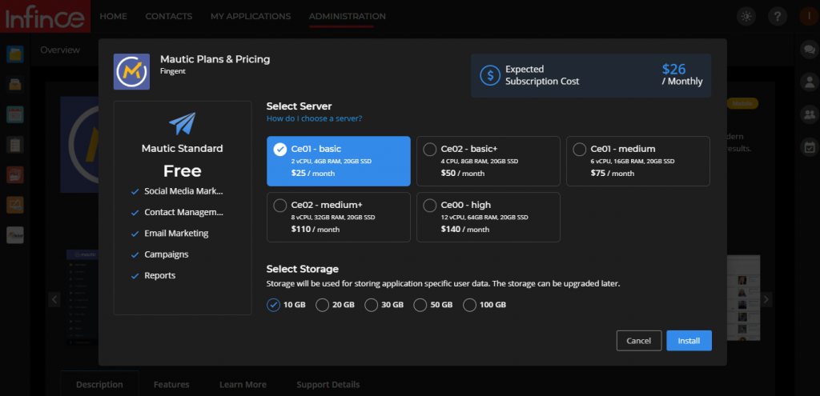Switch to the Learn More tab
Viewport: 820px width, 396px height.
tap(243, 385)
